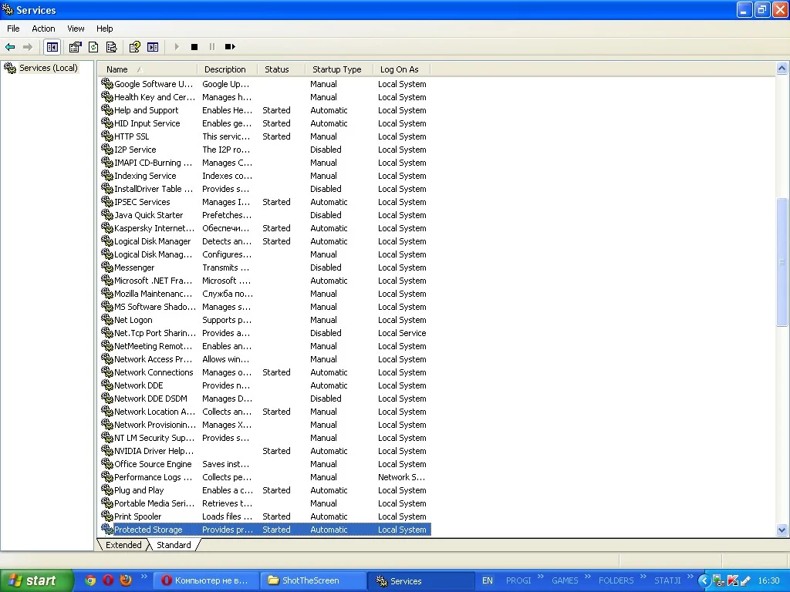Sort by the Status column header
Image resolution: width=790 pixels, height=592 pixels.
click(281, 69)
